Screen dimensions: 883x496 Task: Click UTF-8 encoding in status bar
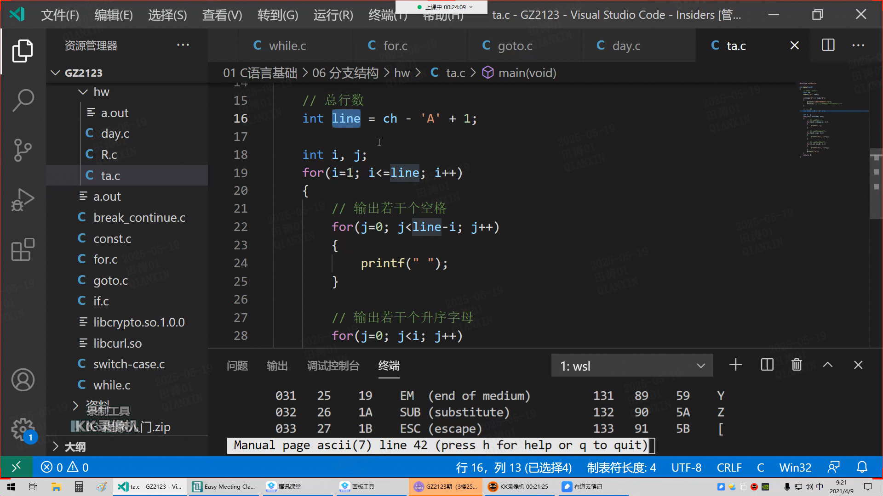pos(686,468)
